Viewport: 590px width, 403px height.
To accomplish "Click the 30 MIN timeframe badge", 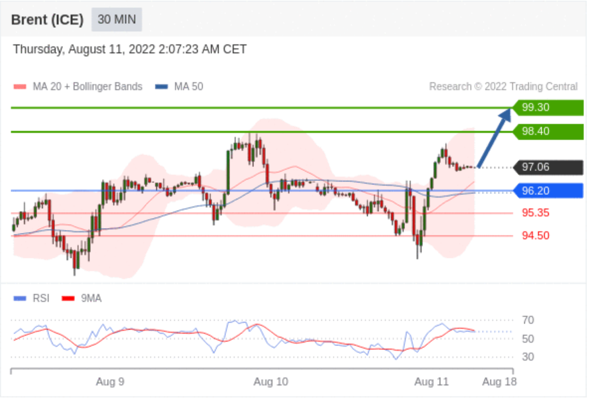I will (117, 19).
